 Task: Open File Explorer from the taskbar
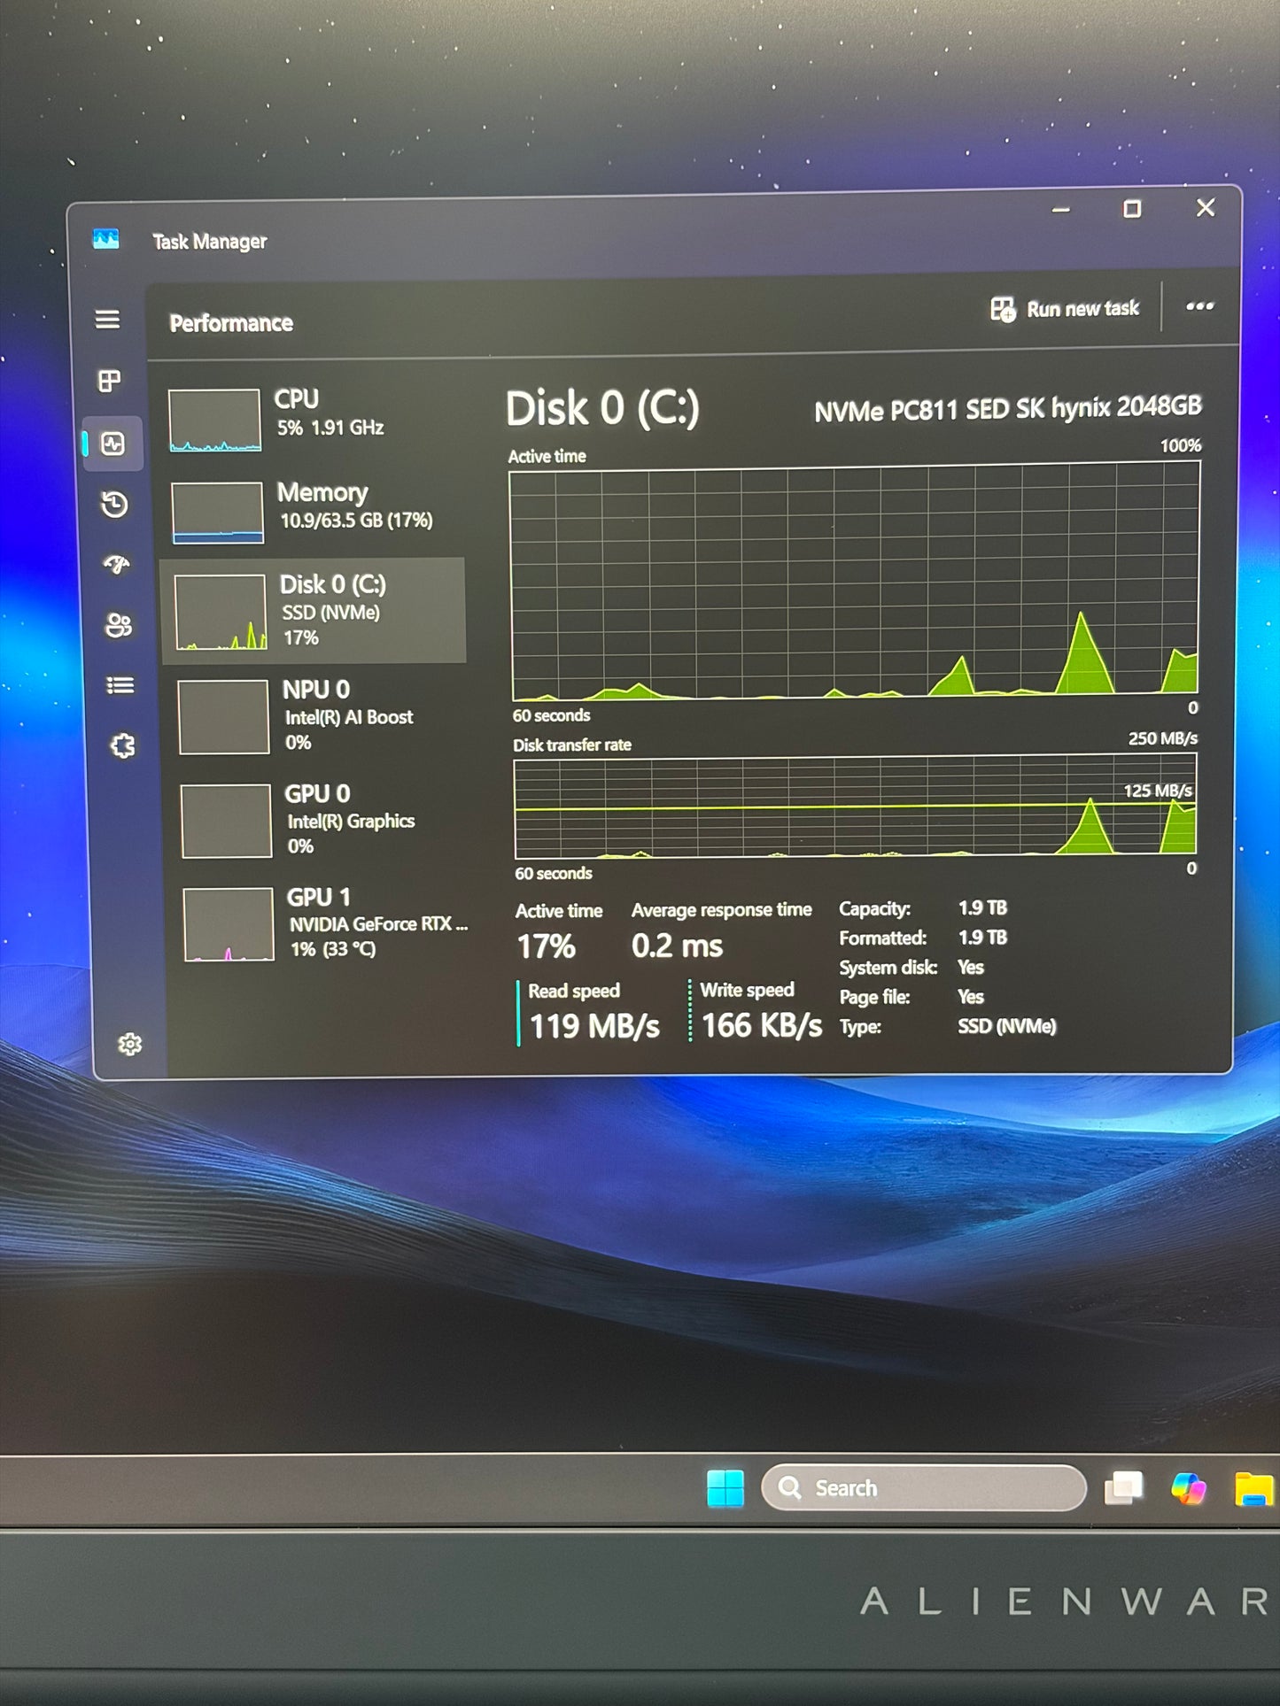pyautogui.click(x=1254, y=1489)
